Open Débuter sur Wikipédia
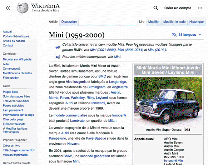Image resolution: width=208 pixels, height=165 pixels. coord(17,59)
